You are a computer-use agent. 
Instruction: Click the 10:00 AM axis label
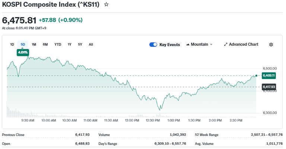[48, 120]
